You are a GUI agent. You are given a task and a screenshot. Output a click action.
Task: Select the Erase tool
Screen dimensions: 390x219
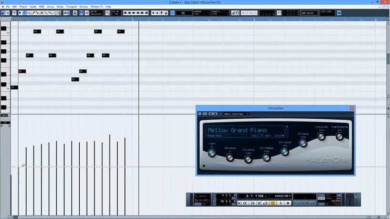[29, 13]
